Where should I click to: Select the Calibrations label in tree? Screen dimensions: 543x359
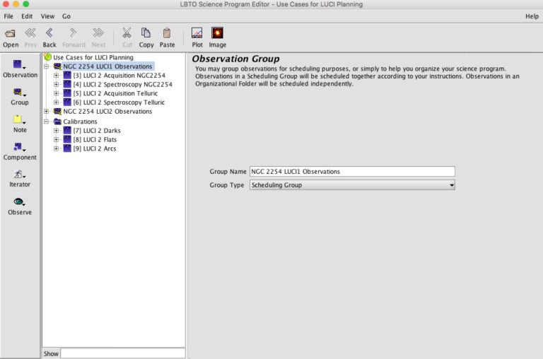[80, 122]
